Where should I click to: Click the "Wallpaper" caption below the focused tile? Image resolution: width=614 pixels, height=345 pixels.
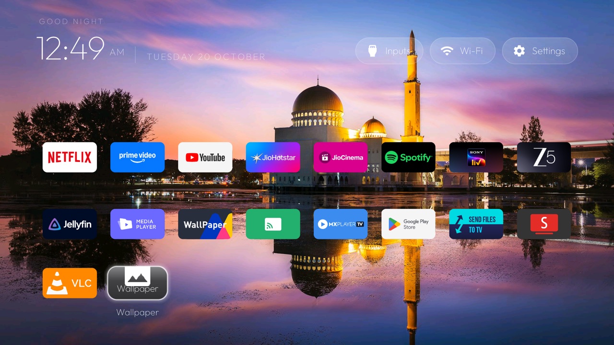pyautogui.click(x=137, y=312)
